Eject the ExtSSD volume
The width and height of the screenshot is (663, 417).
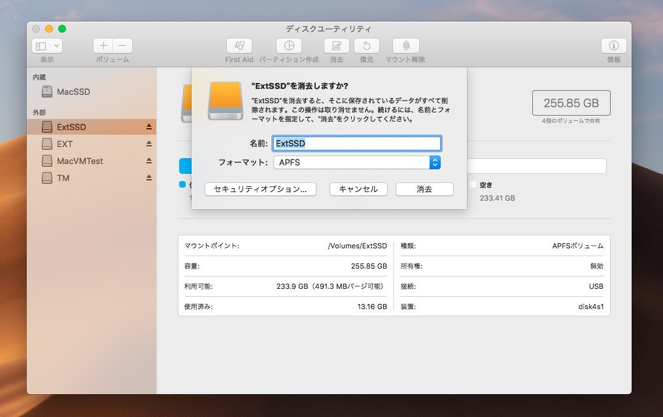148,127
